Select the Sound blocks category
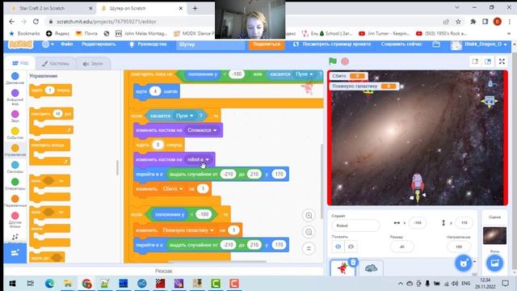 (15, 116)
